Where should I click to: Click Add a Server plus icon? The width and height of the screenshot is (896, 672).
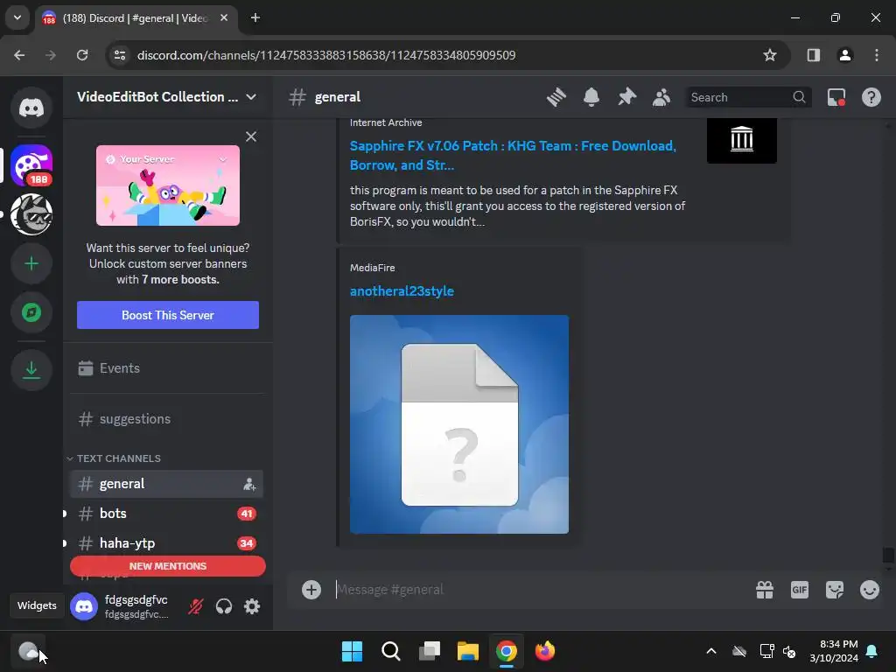point(31,263)
